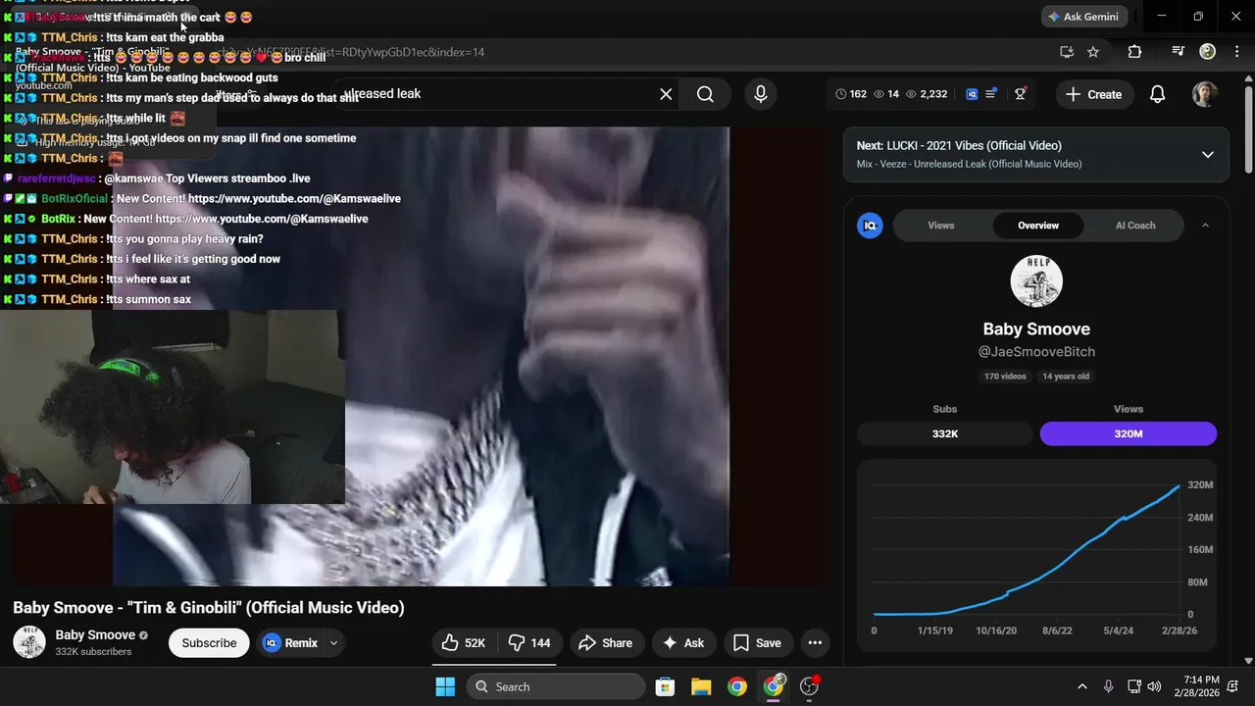This screenshot has height=706, width=1255.
Task: Start voice search with the microphone icon
Action: point(760,94)
